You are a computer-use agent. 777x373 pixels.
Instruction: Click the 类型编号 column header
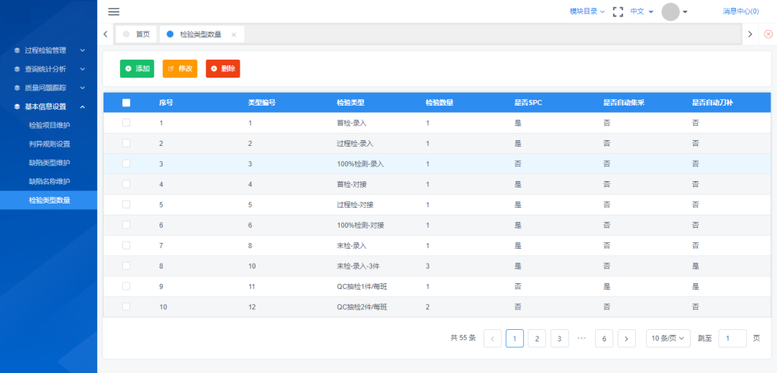[262, 103]
